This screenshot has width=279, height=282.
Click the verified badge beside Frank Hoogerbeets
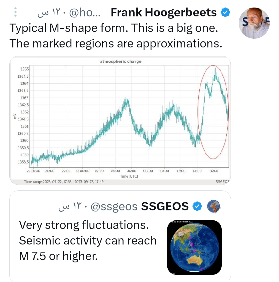click(x=225, y=12)
